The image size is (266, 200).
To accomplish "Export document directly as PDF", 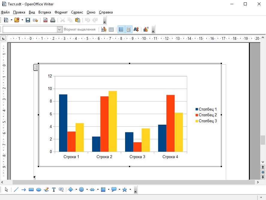I will [46, 20].
